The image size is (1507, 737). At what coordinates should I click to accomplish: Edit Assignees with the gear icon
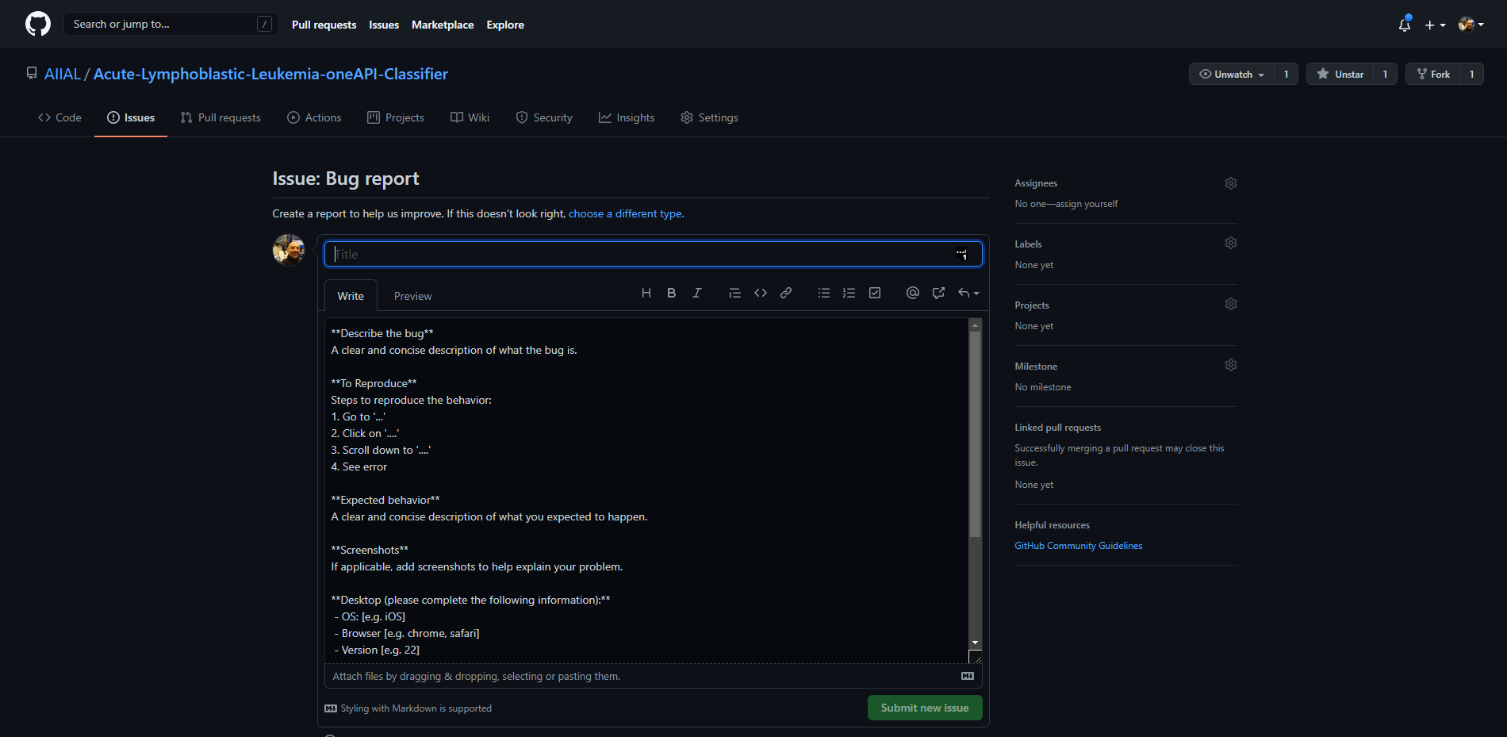[x=1231, y=183]
